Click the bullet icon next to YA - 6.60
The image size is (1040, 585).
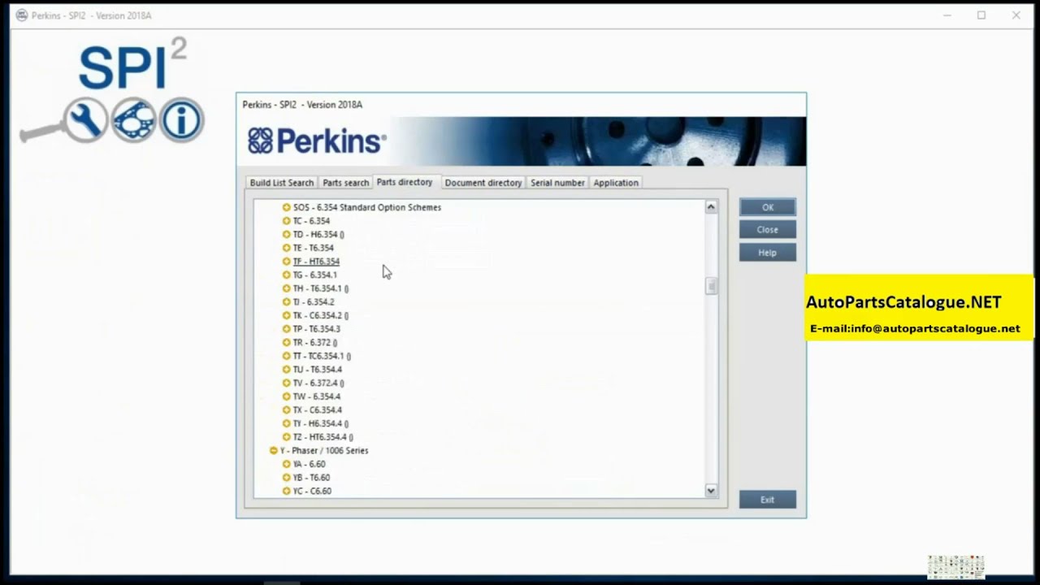[x=286, y=464]
